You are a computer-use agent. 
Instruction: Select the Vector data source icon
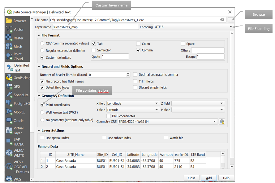[9, 30]
